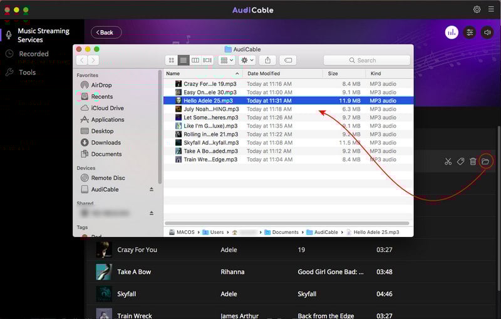The width and height of the screenshot is (501, 319).
Task: Switch Finder to column view
Action: pyautogui.click(x=195, y=60)
